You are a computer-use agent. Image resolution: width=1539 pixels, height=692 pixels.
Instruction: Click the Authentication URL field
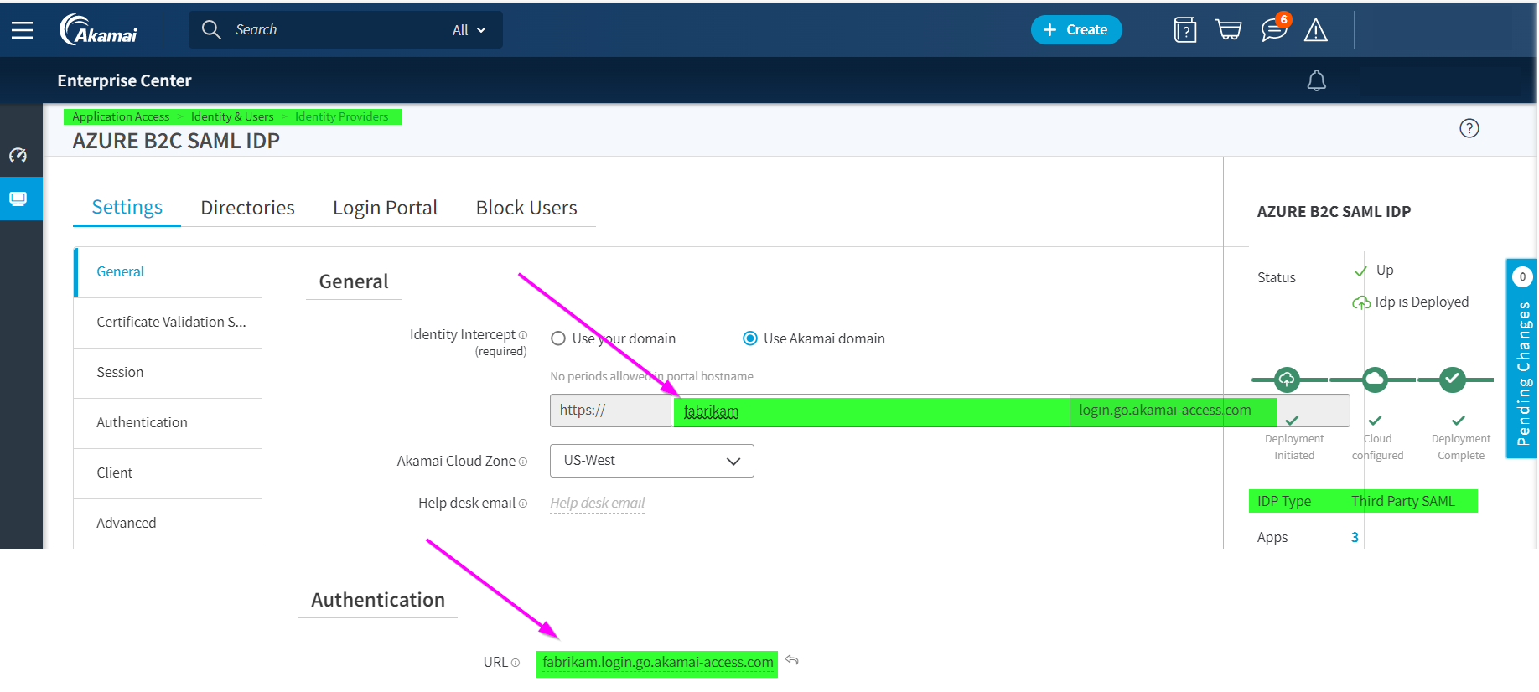pos(658,663)
